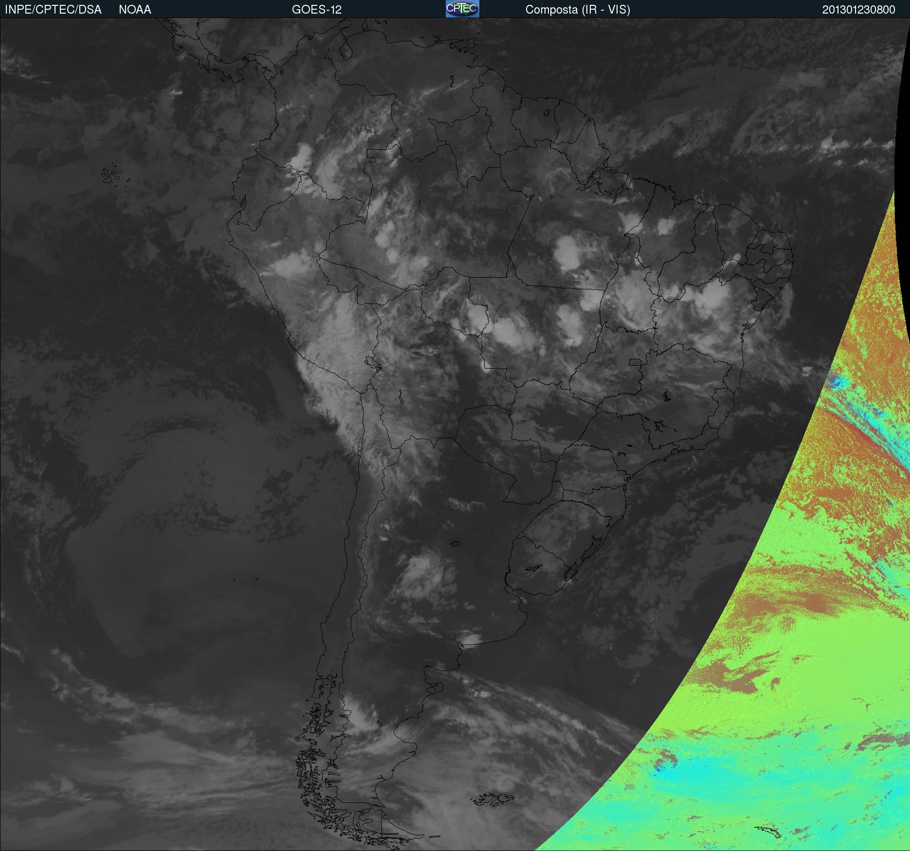This screenshot has width=910, height=851.
Task: Click the 'GOES-12' satellite label
Action: coord(317,10)
